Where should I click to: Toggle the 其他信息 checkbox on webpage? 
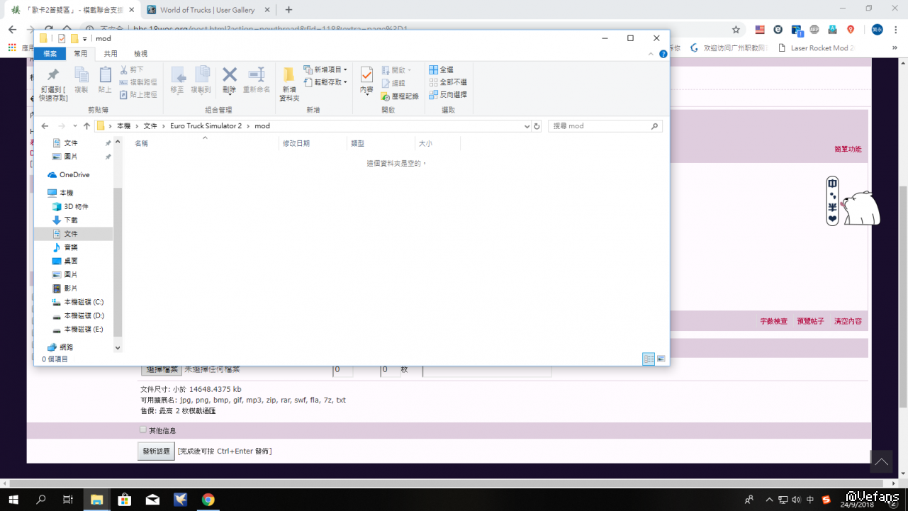[143, 430]
